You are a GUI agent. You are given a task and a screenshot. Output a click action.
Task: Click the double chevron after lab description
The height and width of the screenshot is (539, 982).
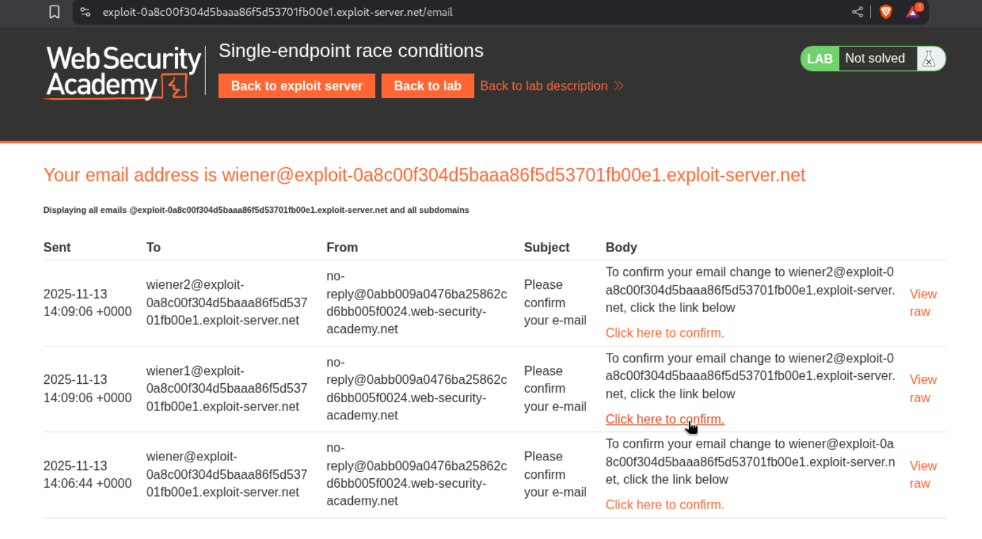click(619, 86)
